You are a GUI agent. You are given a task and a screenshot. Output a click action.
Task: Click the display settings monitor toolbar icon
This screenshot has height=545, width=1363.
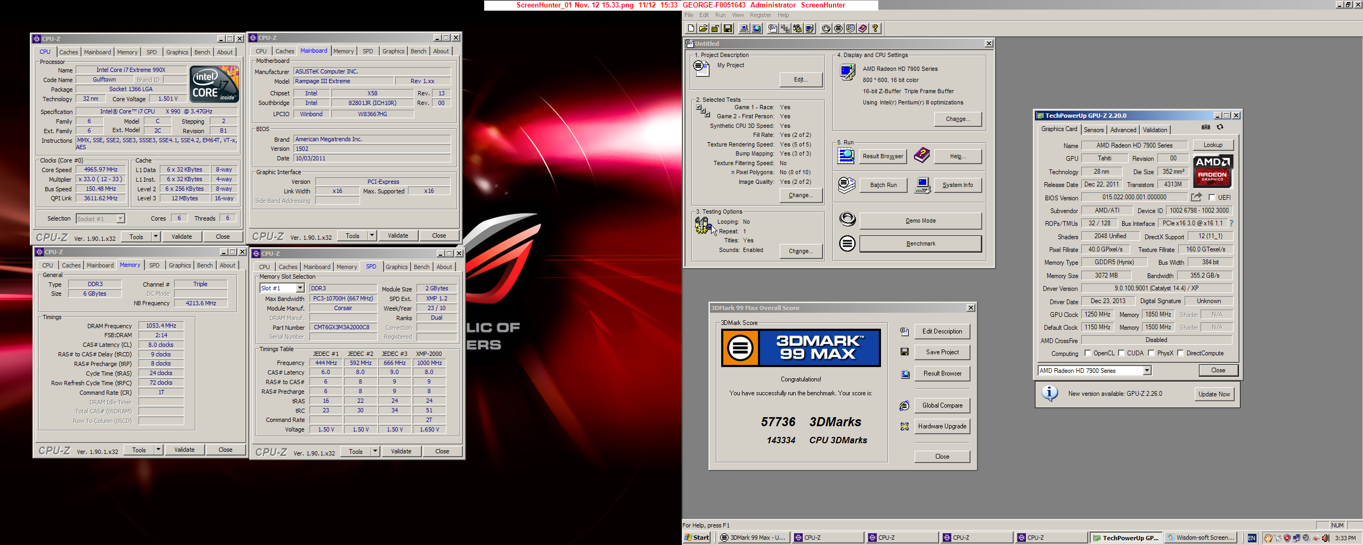click(x=810, y=29)
